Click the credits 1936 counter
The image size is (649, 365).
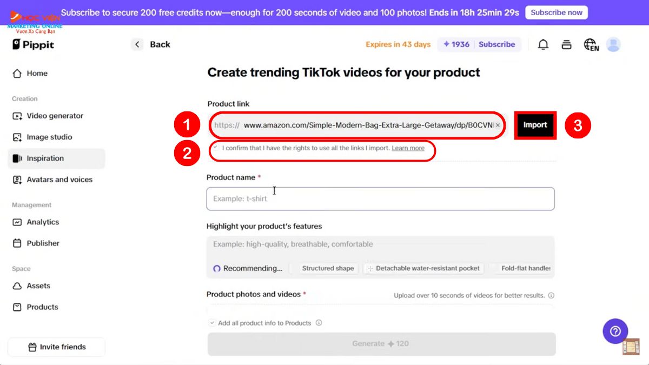(x=456, y=44)
